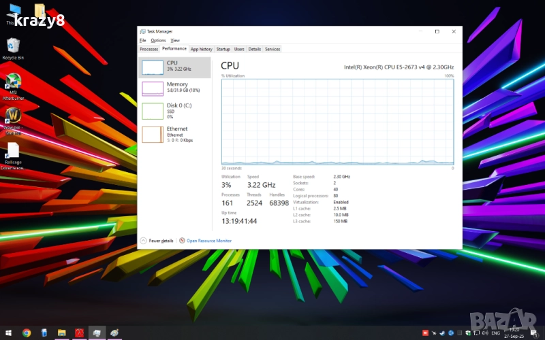This screenshot has width=545, height=340.
Task: Select the Memory performance graph
Action: point(174,88)
